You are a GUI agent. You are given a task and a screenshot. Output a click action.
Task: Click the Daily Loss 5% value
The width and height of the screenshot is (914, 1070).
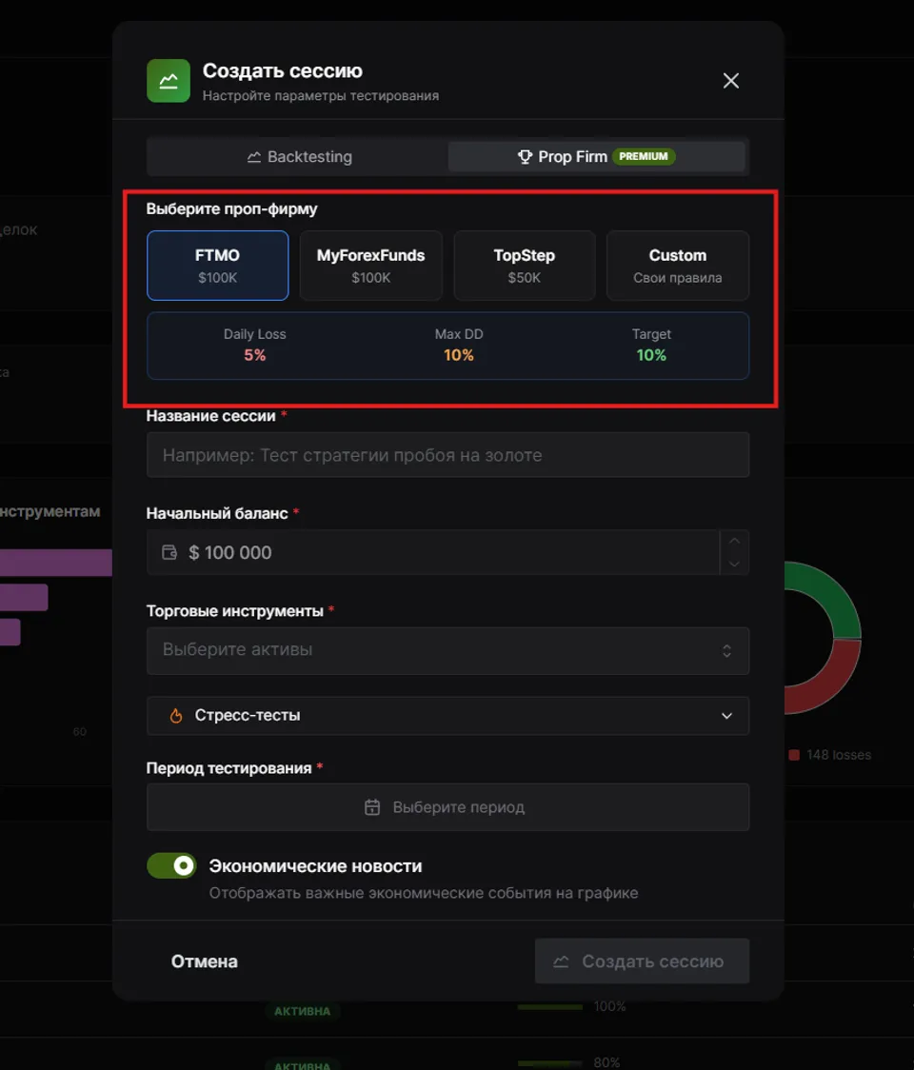tap(254, 355)
